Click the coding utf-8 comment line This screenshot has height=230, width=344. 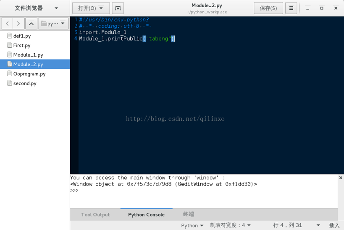(116, 26)
